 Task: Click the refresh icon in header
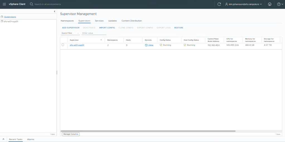[x=219, y=4]
